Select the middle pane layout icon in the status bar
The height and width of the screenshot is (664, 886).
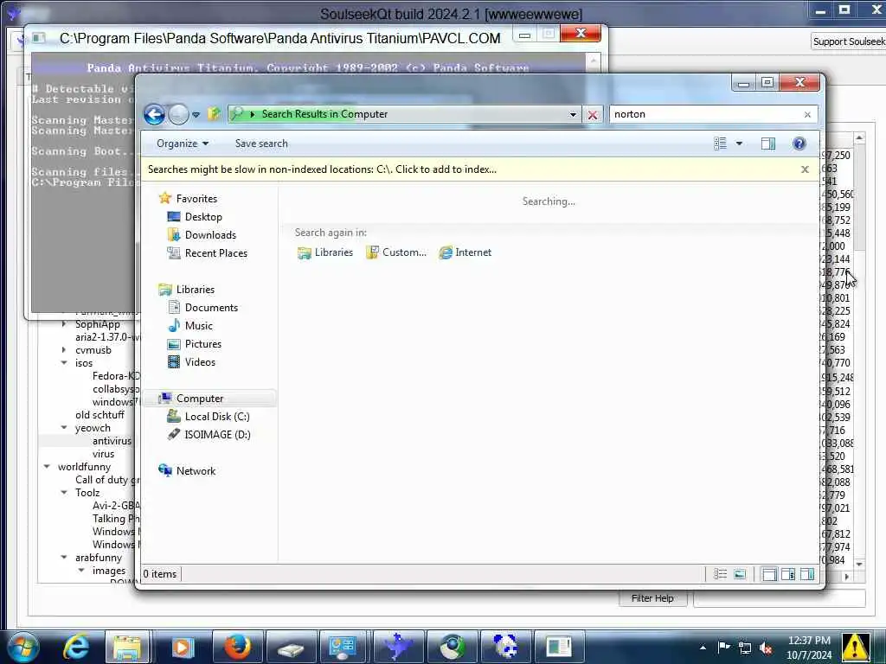click(x=788, y=575)
